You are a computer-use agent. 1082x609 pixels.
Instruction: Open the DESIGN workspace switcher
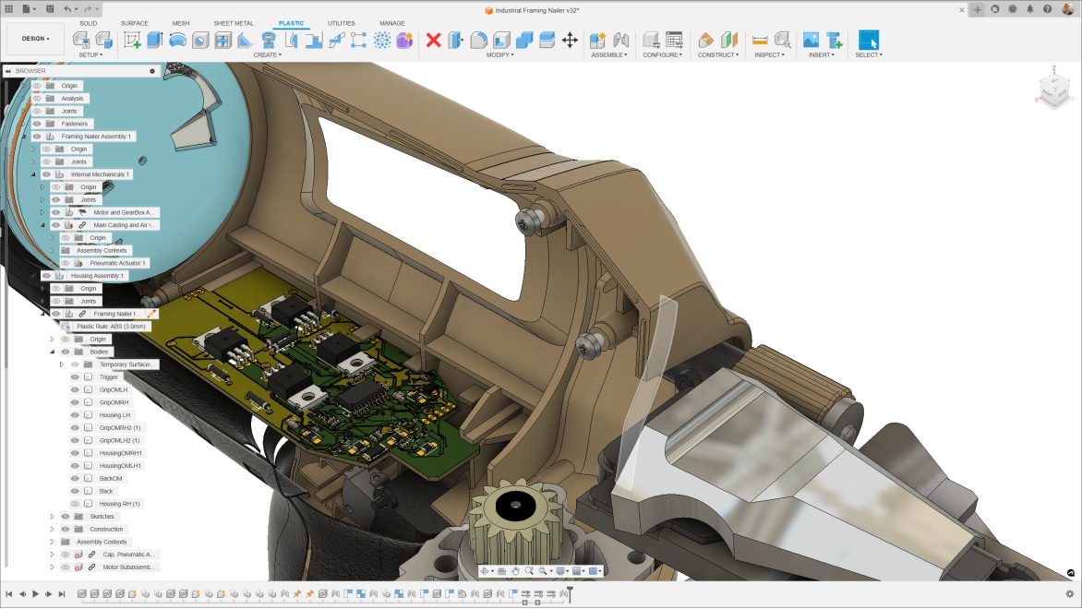coord(35,38)
